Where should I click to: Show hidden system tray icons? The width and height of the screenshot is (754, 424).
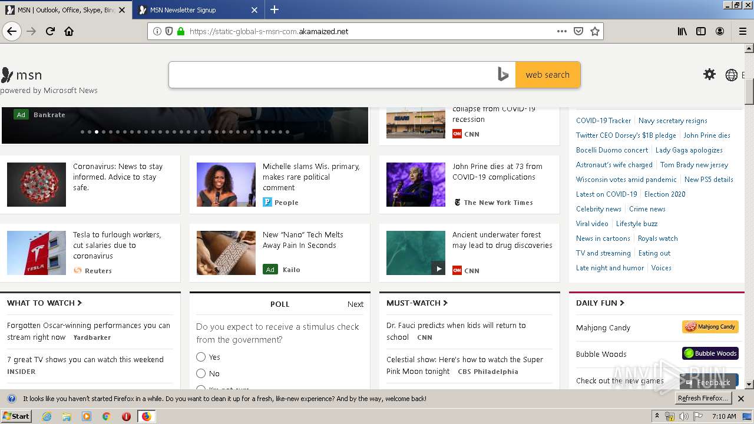657,416
